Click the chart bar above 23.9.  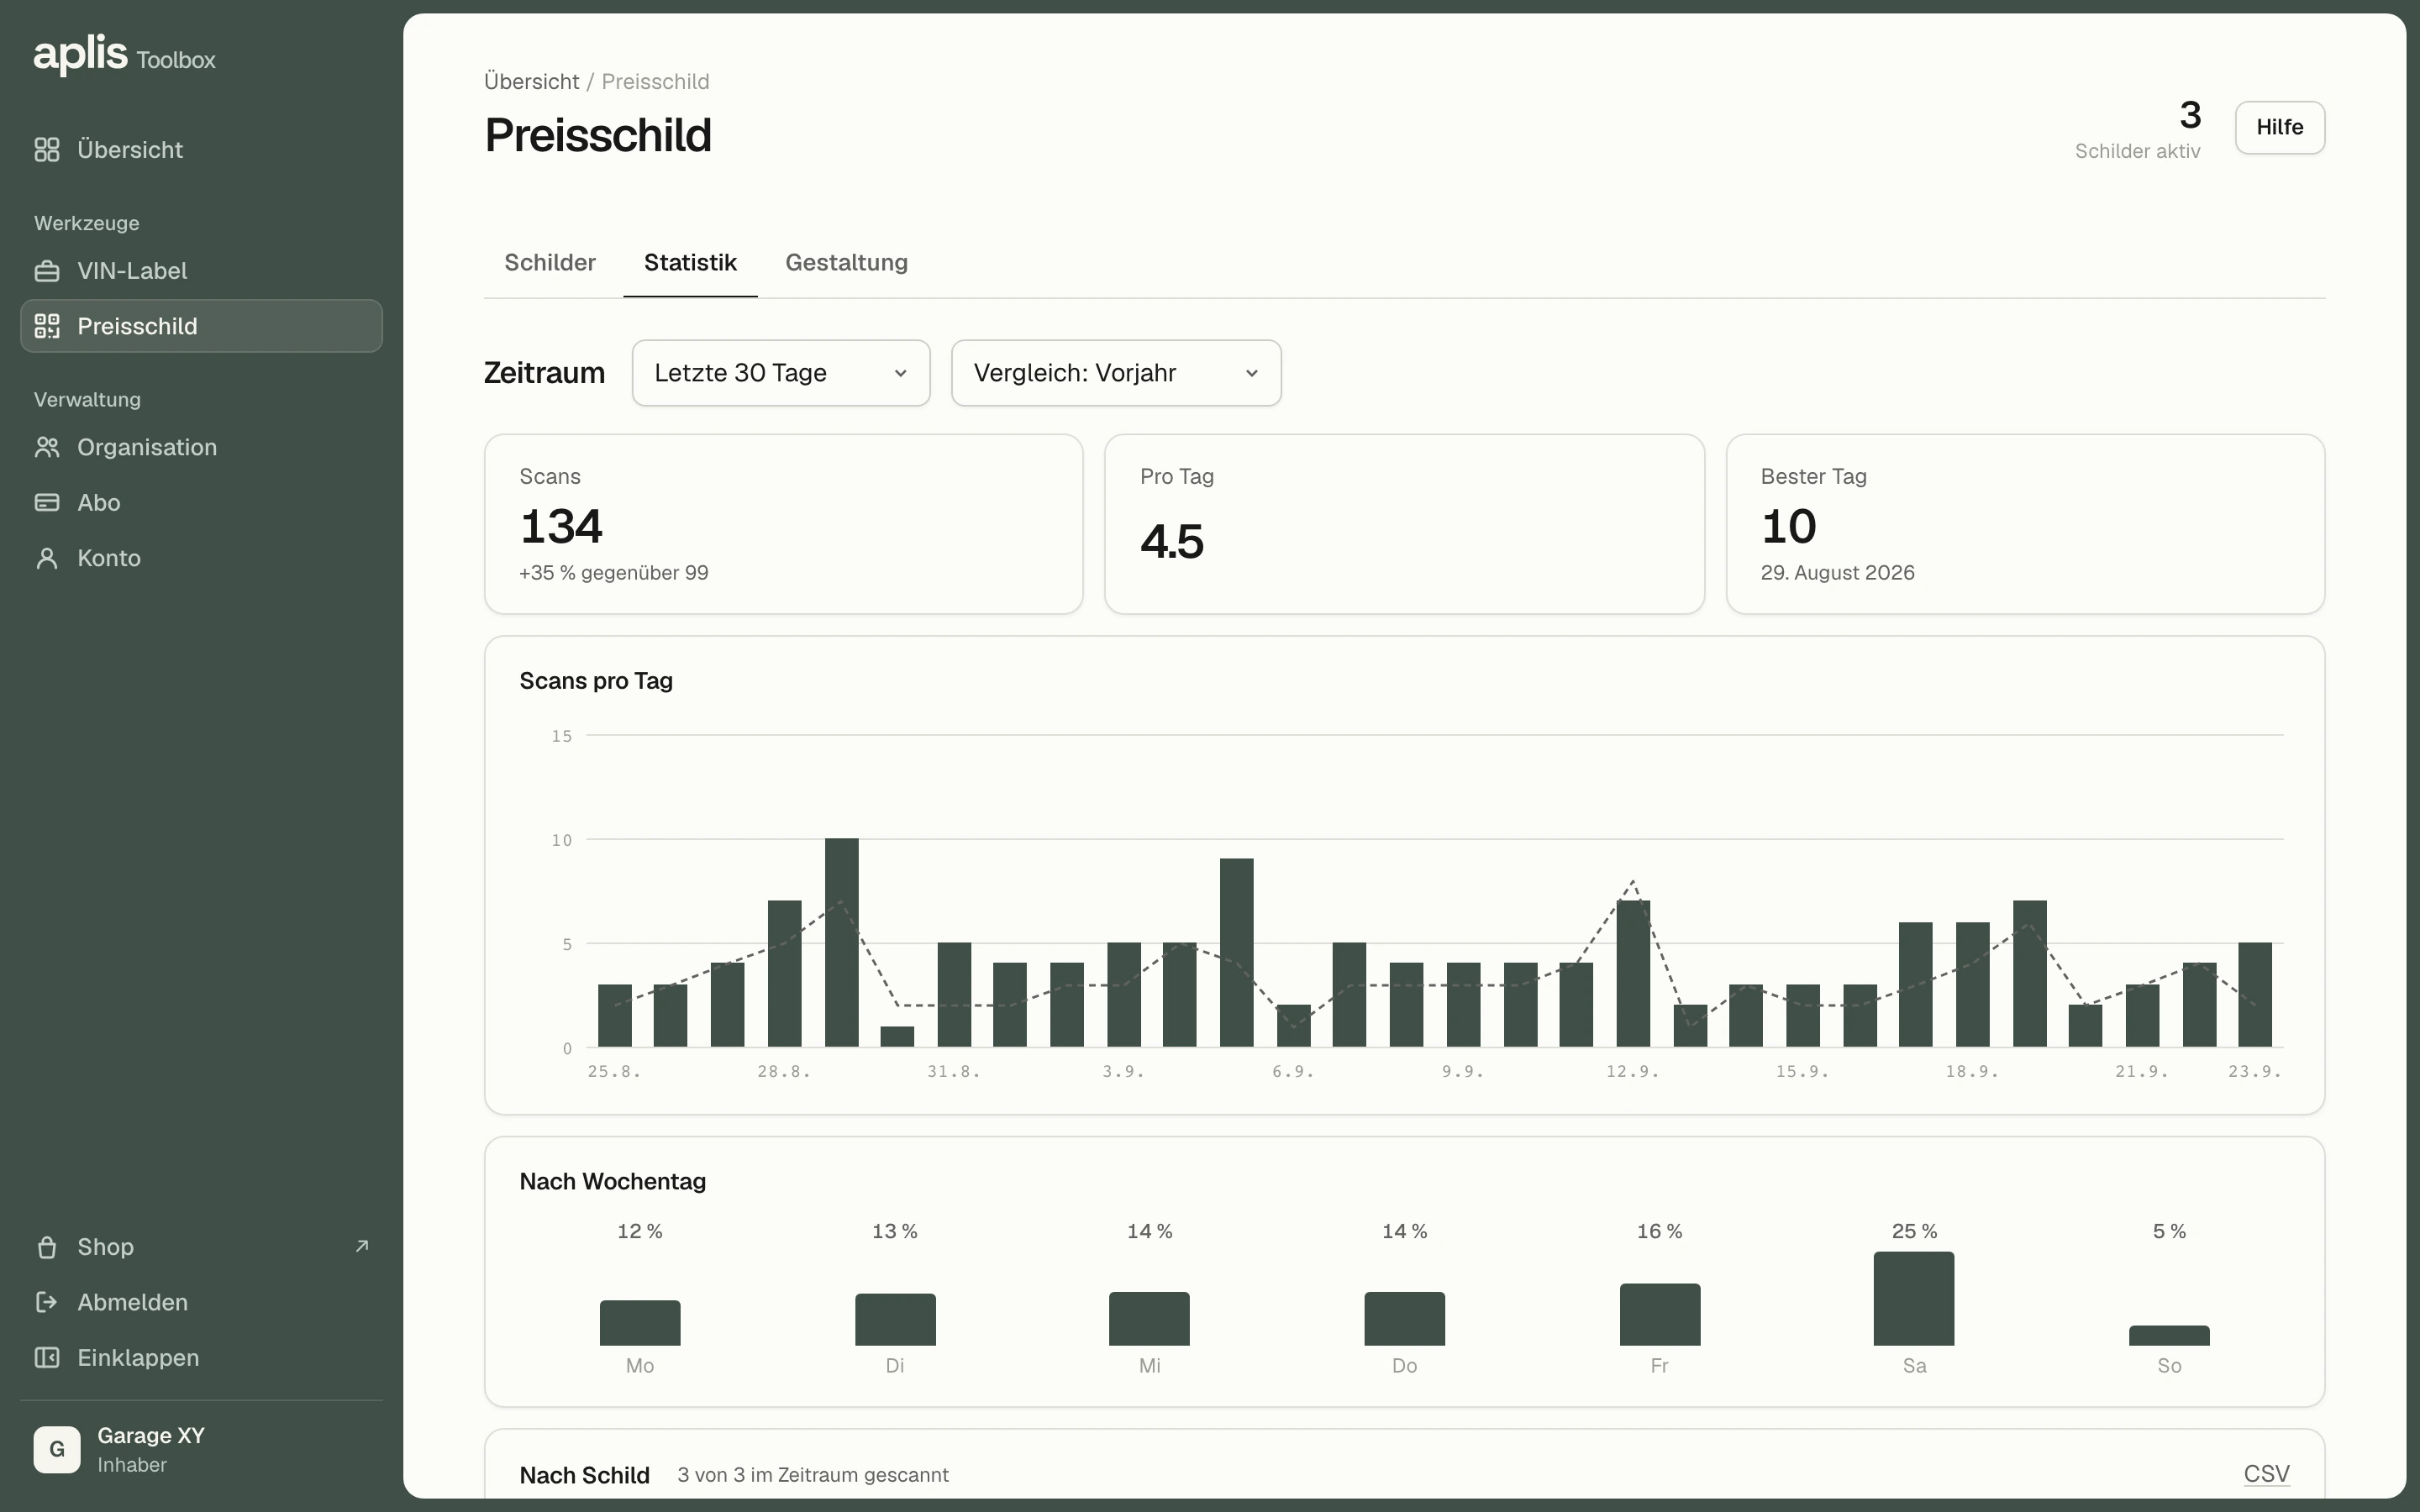click(x=2254, y=994)
